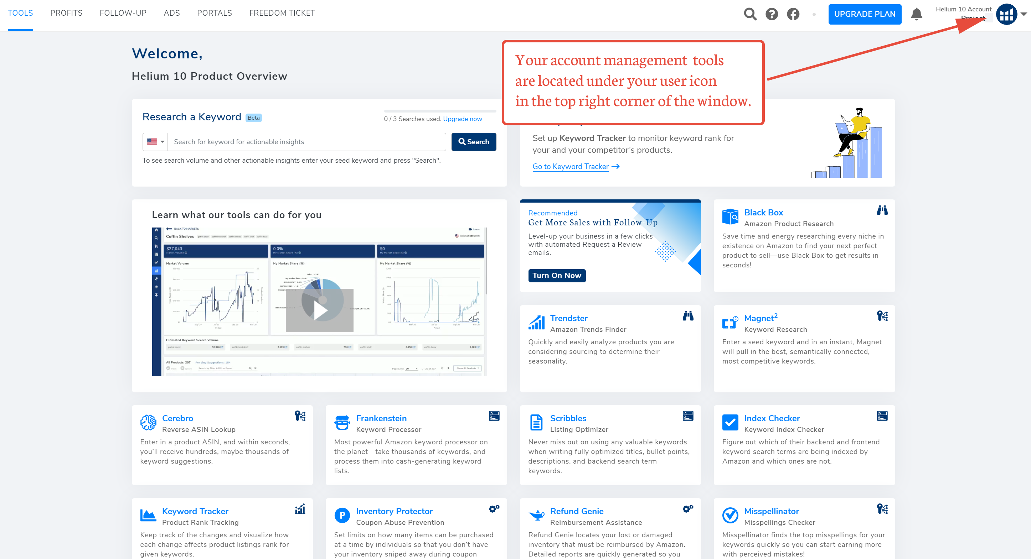The height and width of the screenshot is (559, 1031).
Task: Click the Index Checker checkmark icon
Action: 730,422
